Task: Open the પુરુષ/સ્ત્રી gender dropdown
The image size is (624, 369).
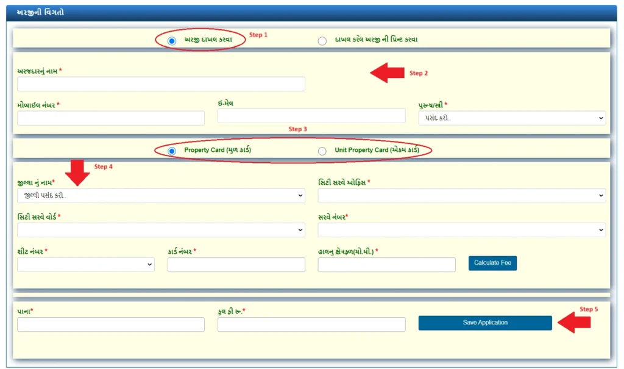Action: [x=512, y=118]
